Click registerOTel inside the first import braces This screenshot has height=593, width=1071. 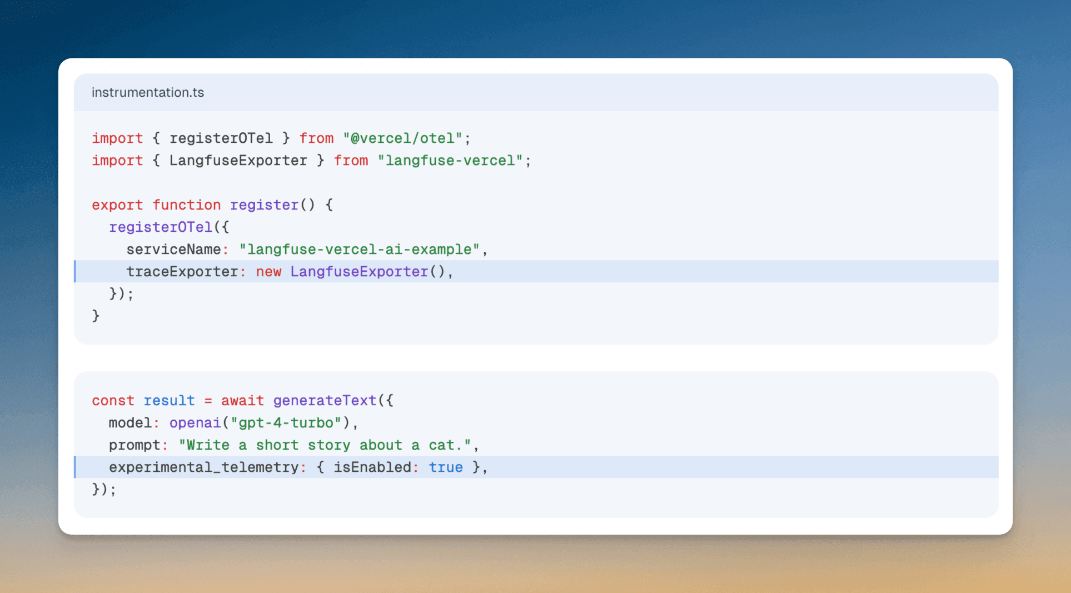tap(221, 138)
